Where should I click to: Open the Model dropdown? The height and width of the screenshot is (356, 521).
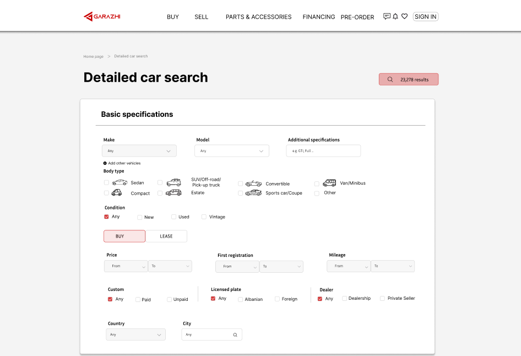pos(232,151)
